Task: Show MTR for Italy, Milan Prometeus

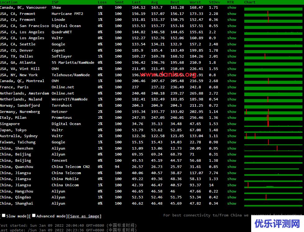Action: click(232, 118)
